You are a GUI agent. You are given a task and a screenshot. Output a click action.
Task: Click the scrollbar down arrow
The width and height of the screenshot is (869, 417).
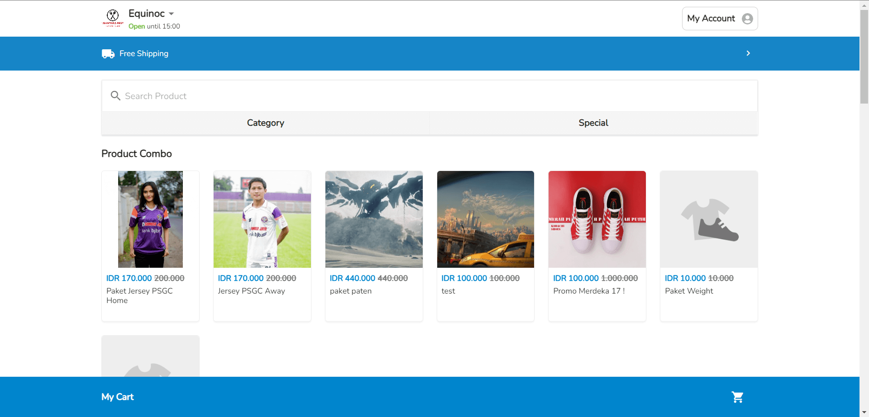(x=864, y=412)
